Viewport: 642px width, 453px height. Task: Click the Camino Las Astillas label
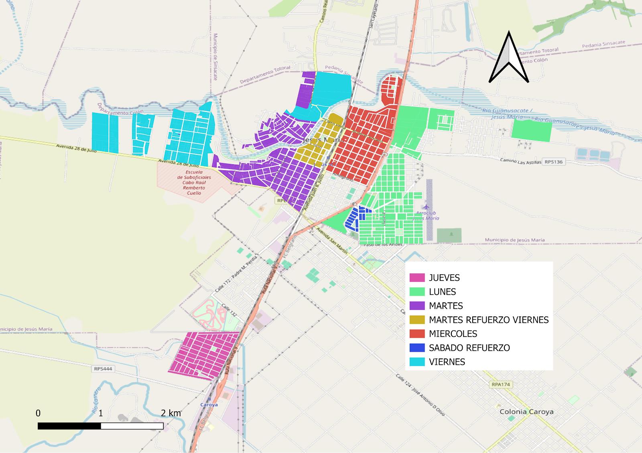coord(520,161)
